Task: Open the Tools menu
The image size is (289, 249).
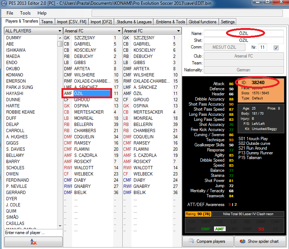Action: tap(25, 13)
